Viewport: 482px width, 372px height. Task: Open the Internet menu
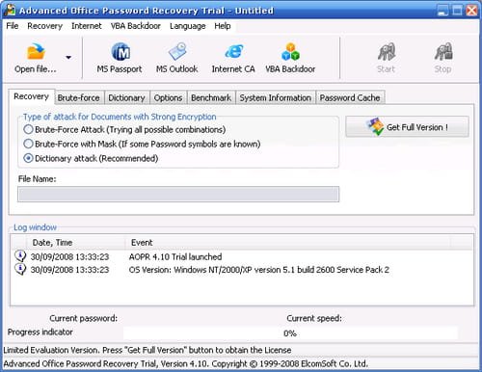tap(87, 26)
